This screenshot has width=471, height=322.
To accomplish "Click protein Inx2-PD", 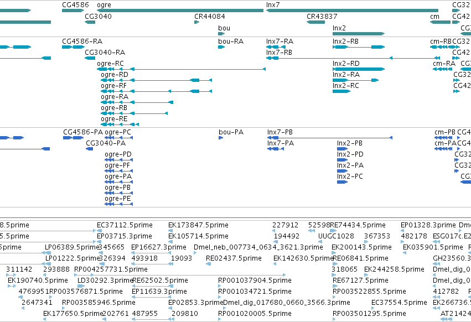I will coord(343,160).
